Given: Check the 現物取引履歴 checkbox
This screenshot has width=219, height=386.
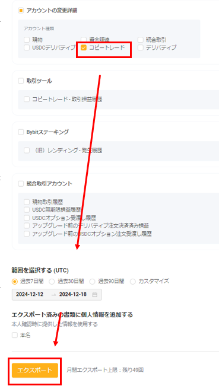Looking at the screenshot, I should coord(27,202).
